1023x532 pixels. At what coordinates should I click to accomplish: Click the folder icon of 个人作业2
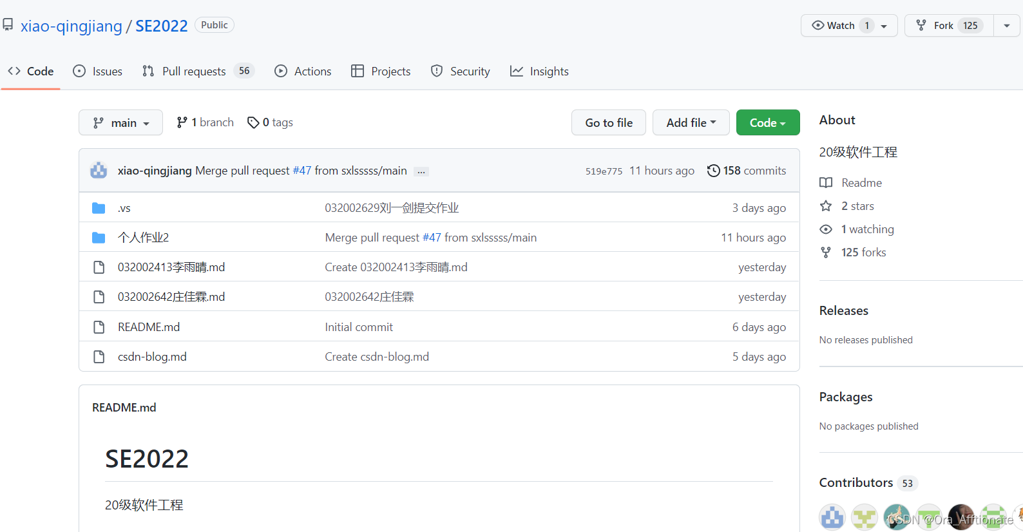[x=99, y=238]
